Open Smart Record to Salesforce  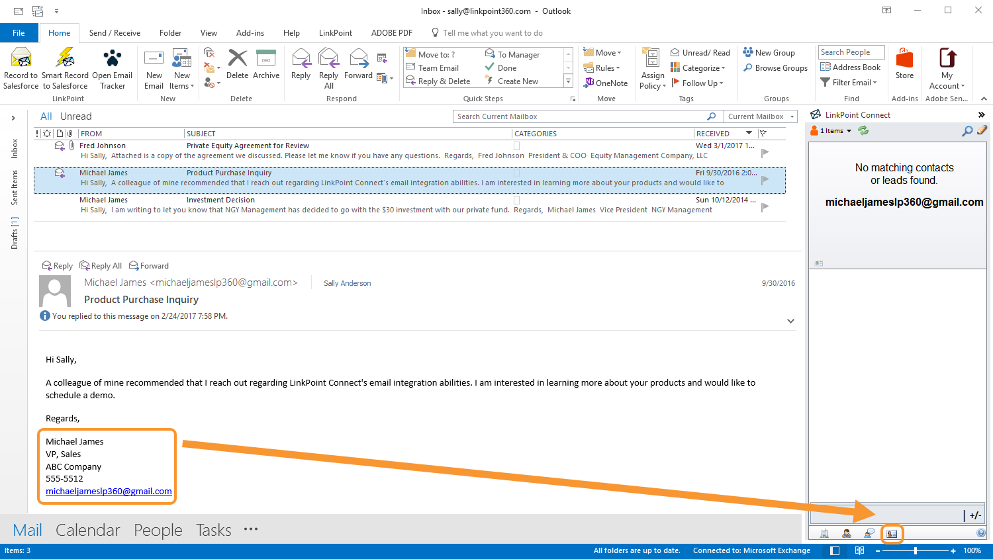[65, 68]
